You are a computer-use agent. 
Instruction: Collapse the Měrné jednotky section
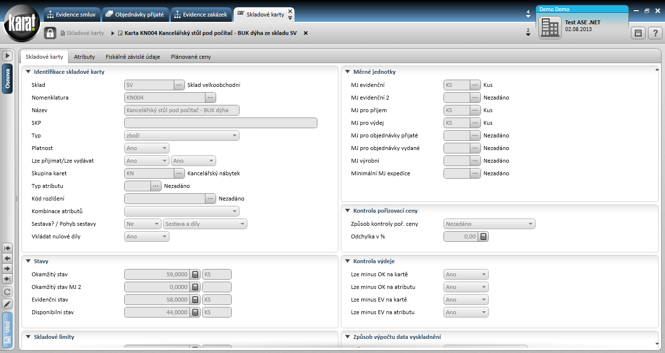point(348,72)
